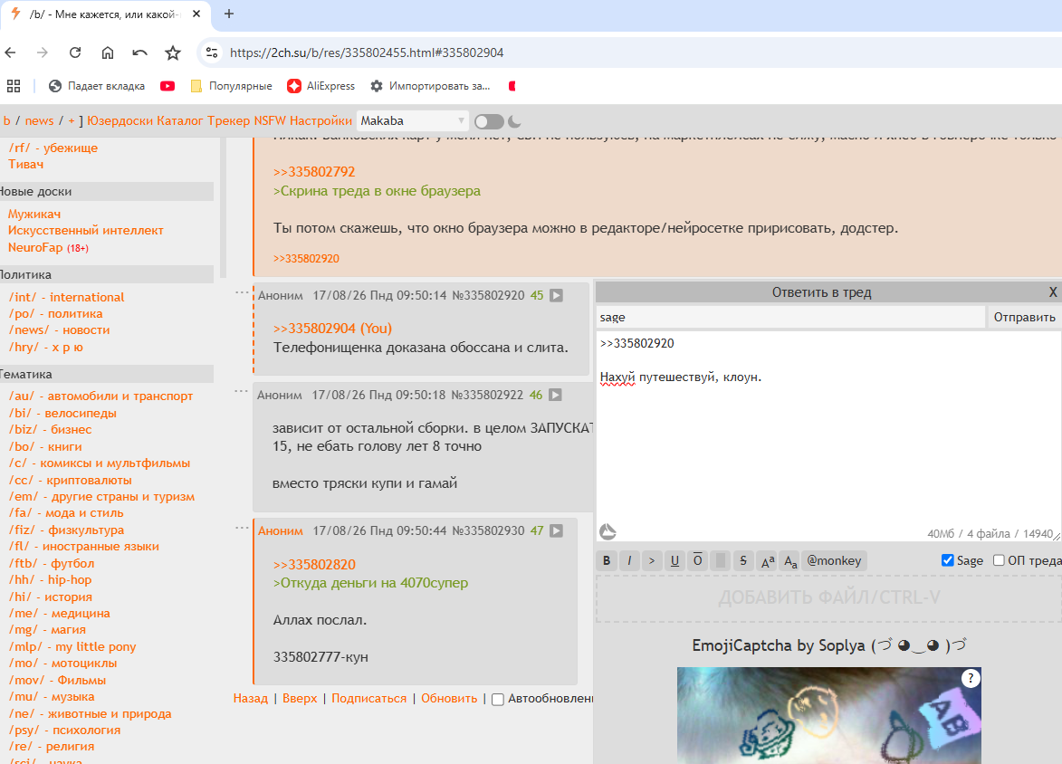Open AliExpress bookmark

pyautogui.click(x=321, y=86)
